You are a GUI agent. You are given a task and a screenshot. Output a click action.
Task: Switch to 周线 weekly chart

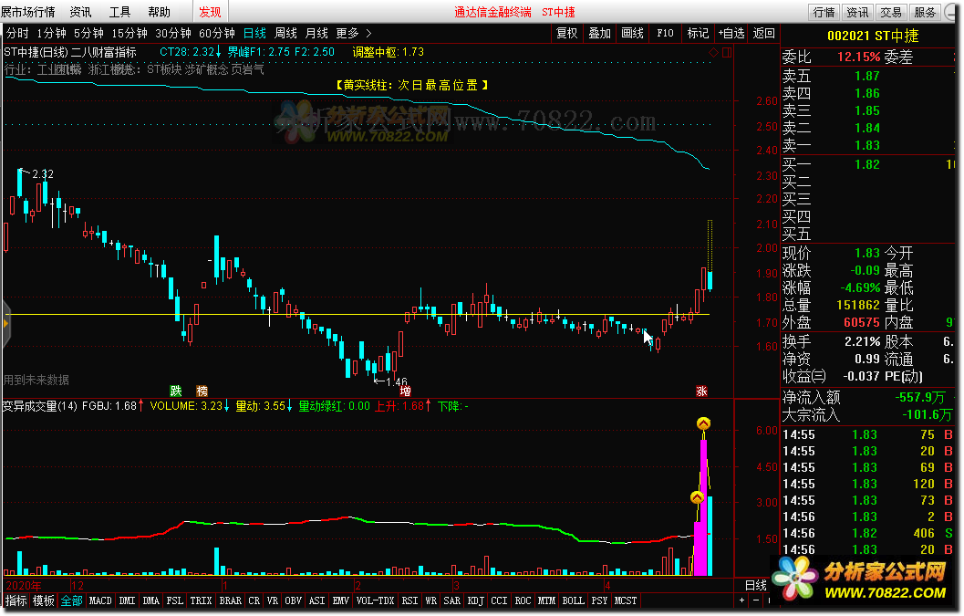tap(285, 33)
